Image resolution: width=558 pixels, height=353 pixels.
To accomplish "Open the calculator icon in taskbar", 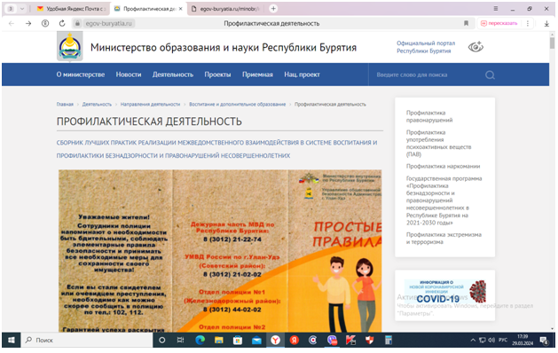I will point(389,341).
